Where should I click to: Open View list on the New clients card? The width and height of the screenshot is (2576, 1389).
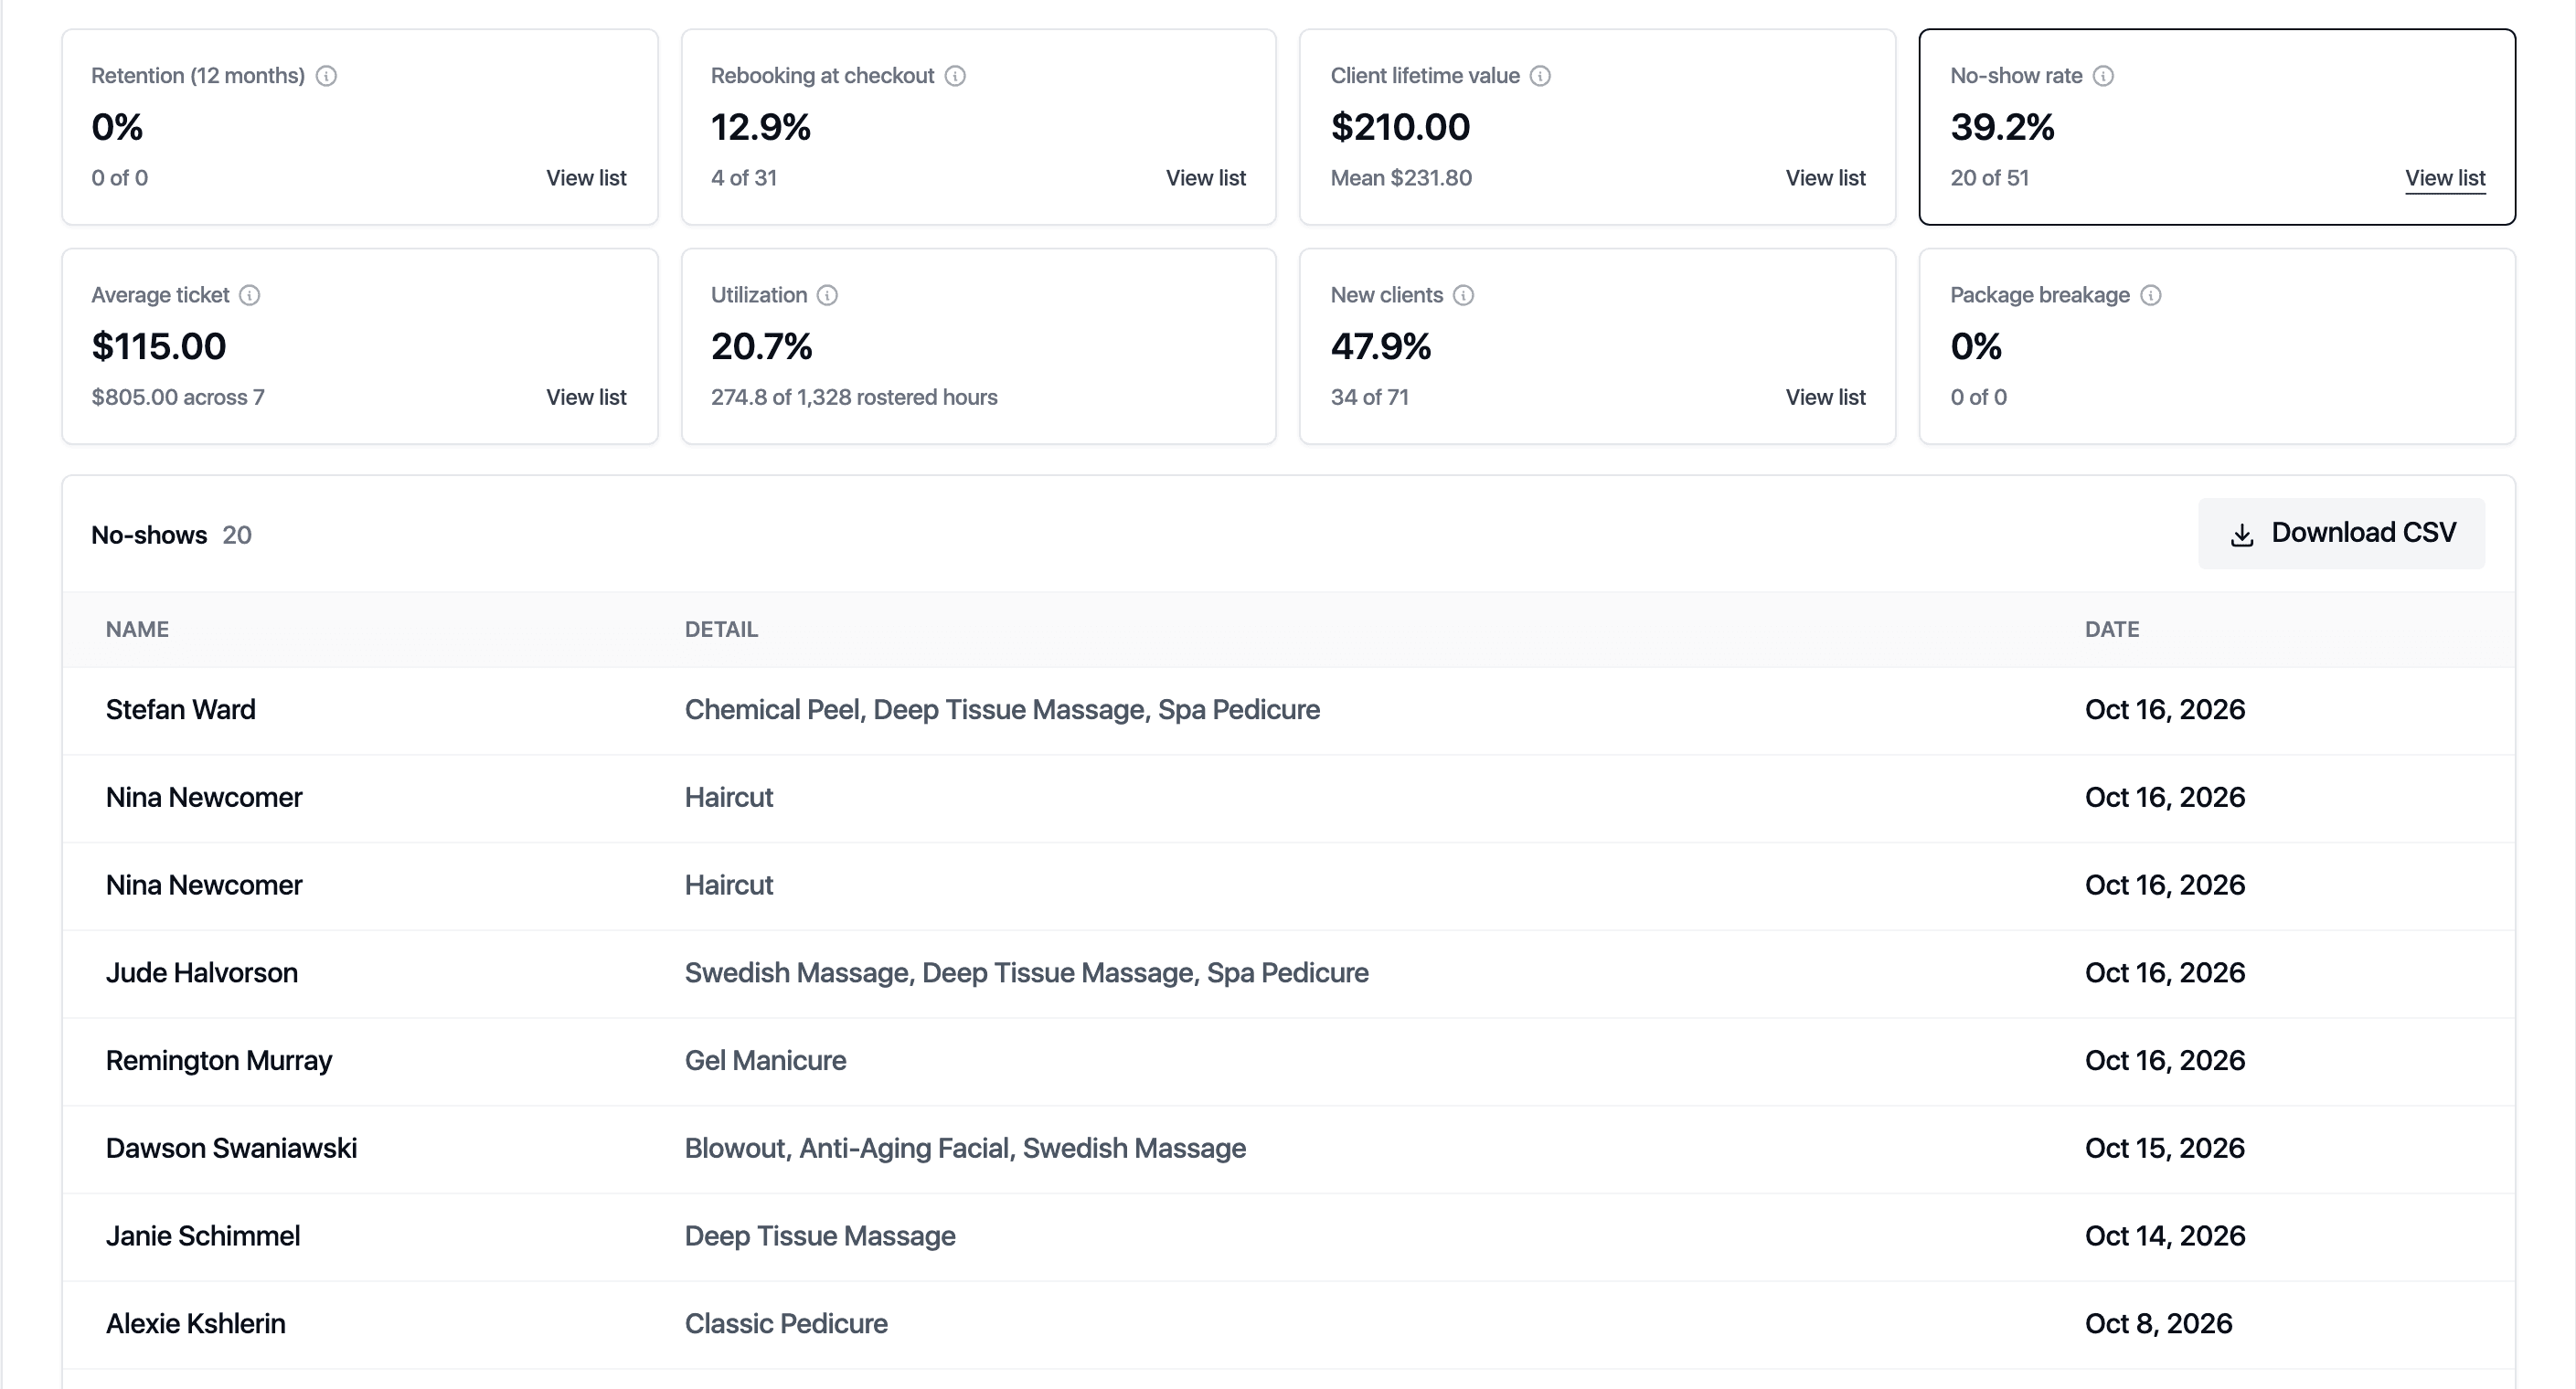point(1825,397)
